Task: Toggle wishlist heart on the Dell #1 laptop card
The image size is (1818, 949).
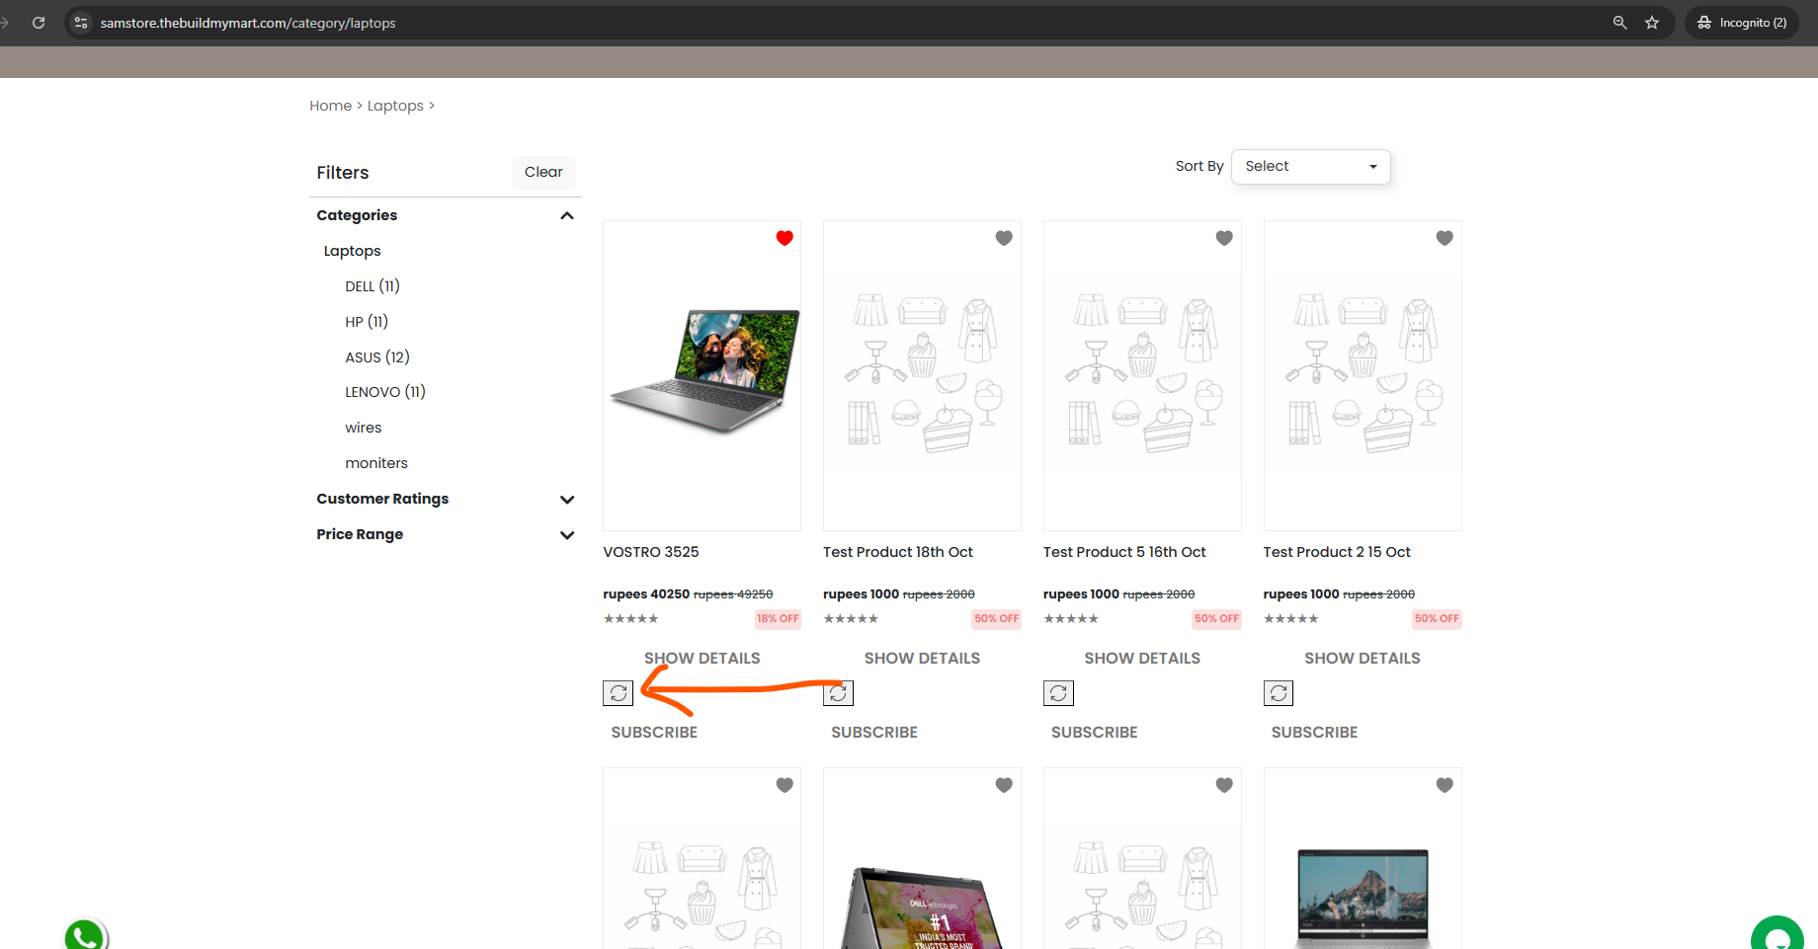Action: tap(1004, 785)
